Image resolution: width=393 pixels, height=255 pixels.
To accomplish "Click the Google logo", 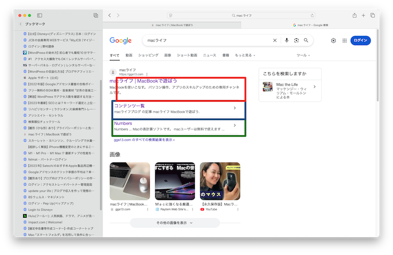I will (120, 41).
